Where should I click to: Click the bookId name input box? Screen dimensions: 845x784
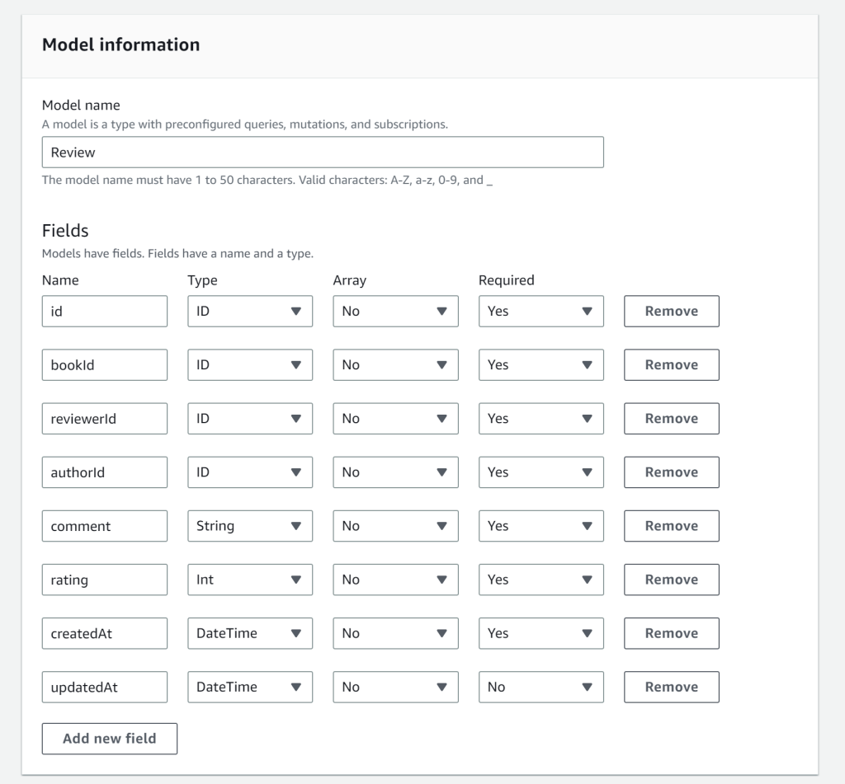[104, 364]
